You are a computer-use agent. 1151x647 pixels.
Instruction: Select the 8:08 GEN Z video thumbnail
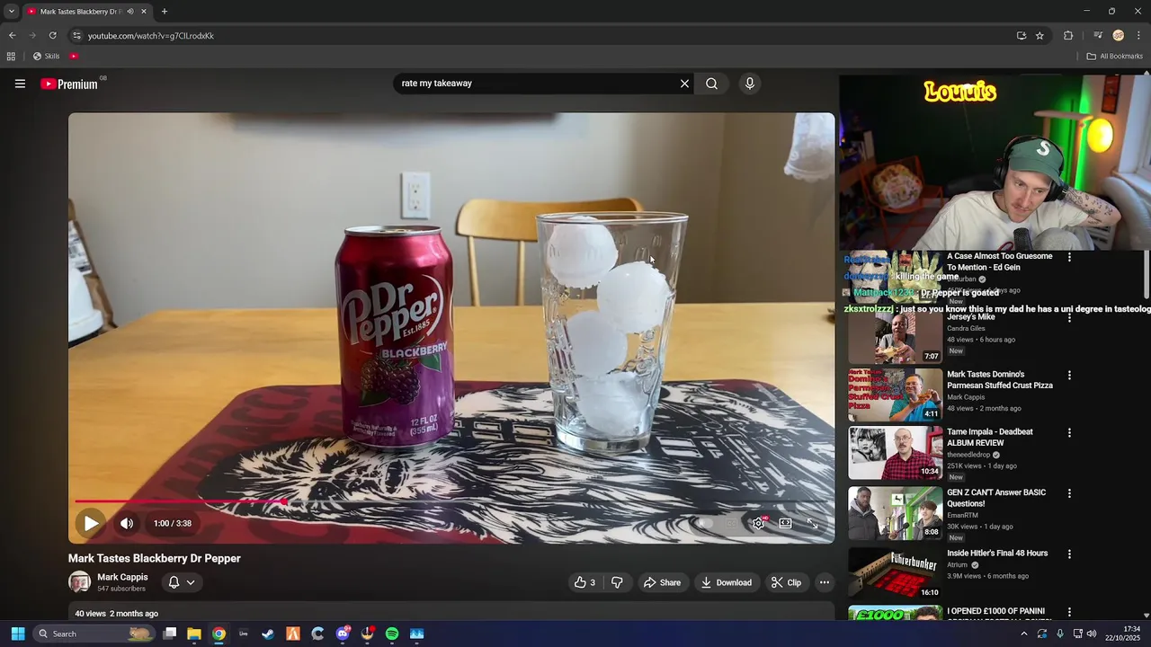896,513
